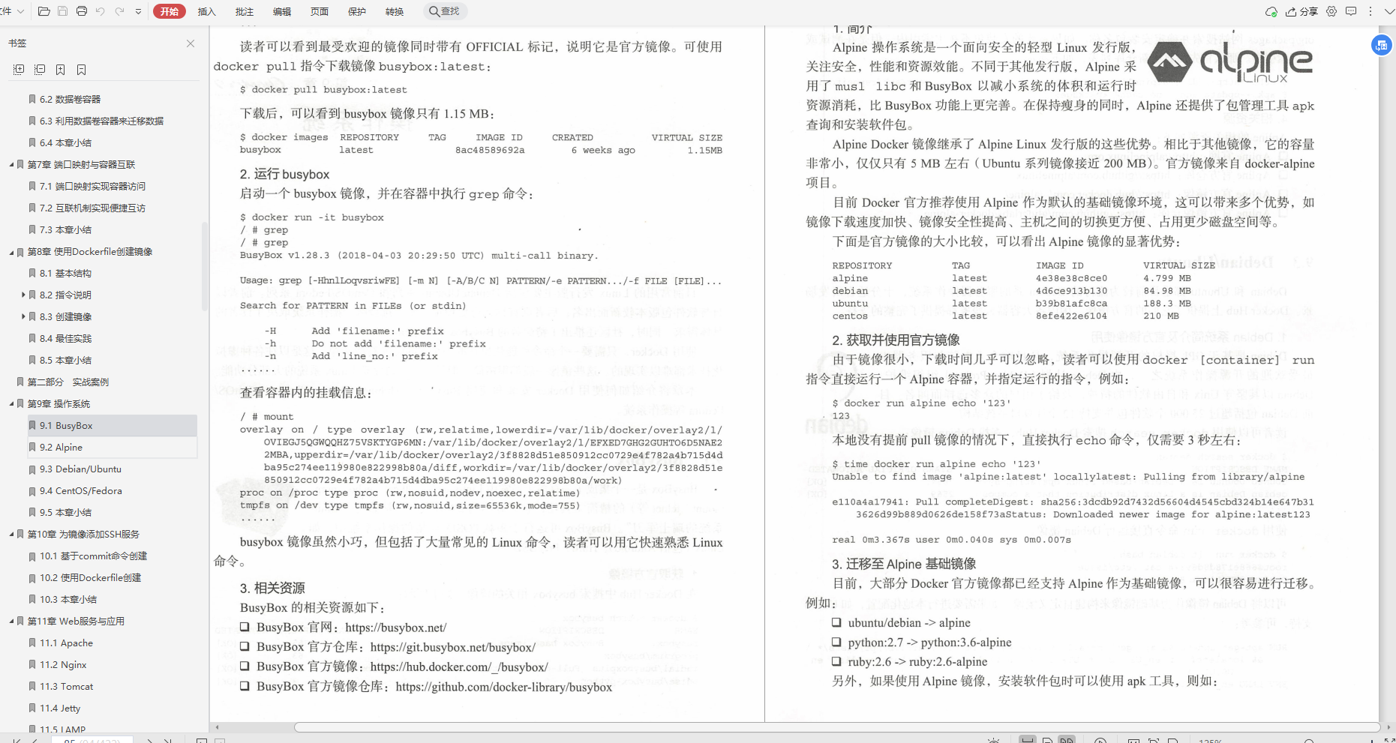1396x743 pixels.
Task: Expand the 8.3 创建镜像 node
Action: tap(23, 316)
